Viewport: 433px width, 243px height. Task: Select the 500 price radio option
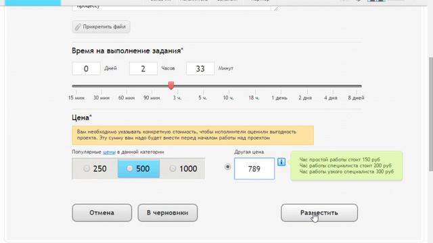click(x=129, y=168)
